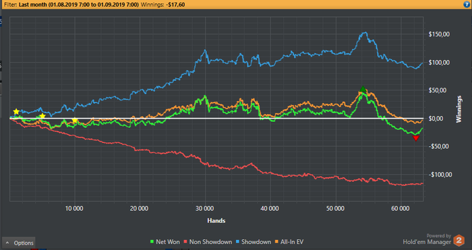Toggle the Showdown legend label

[x=256, y=242]
